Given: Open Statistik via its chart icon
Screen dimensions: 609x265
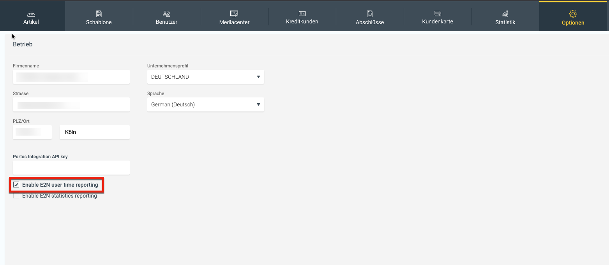Looking at the screenshot, I should click(x=505, y=14).
